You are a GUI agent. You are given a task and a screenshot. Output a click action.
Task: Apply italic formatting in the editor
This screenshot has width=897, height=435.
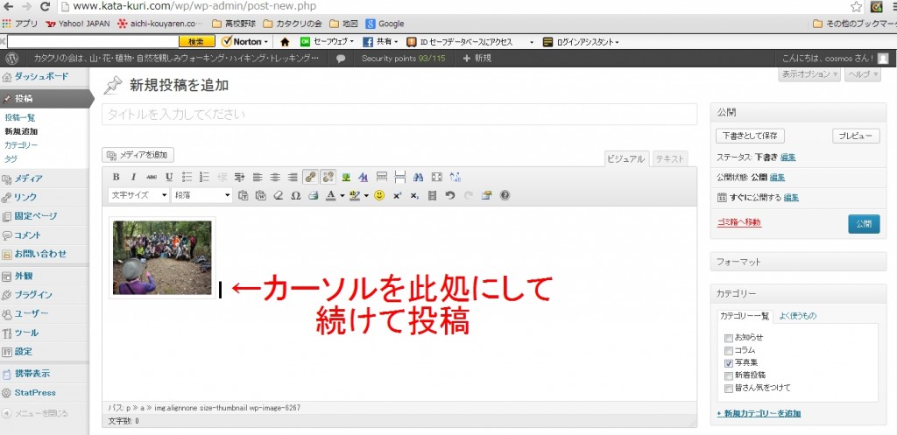point(133,177)
